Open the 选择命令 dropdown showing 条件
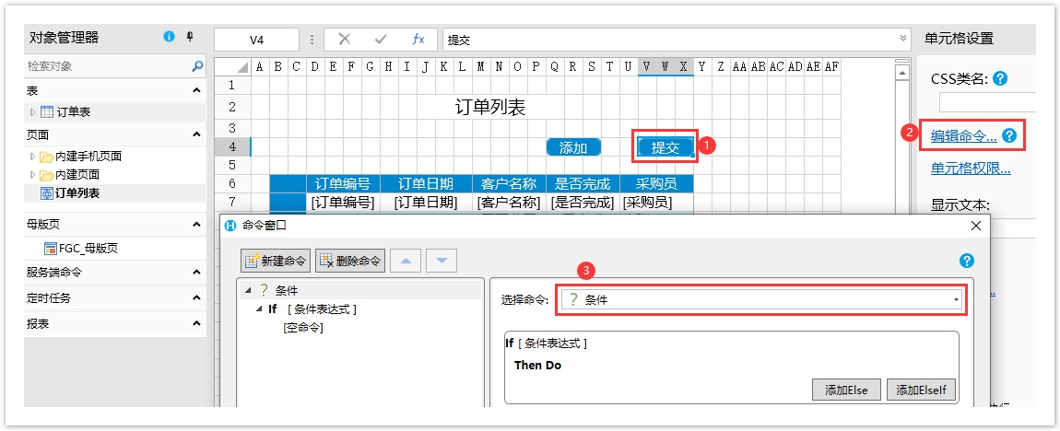1060x431 pixels. 761,299
